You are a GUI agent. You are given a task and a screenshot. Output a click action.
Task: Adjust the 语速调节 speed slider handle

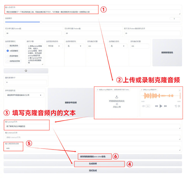tap(41, 22)
